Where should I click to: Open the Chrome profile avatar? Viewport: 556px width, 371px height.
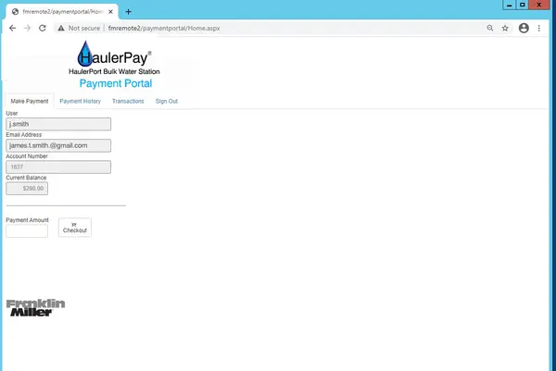click(x=524, y=28)
